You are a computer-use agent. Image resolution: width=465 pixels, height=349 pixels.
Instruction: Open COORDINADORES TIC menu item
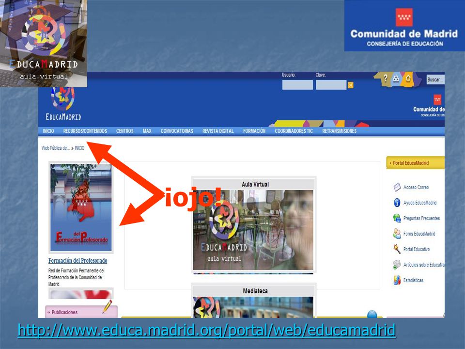[x=294, y=131]
